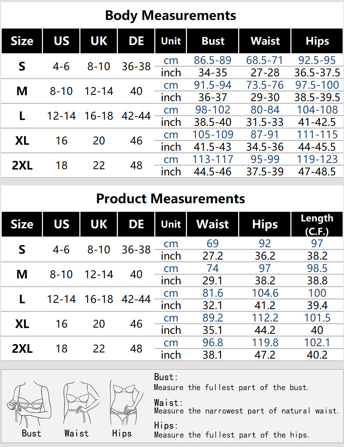Select the Length (C.F.) column header

click(x=317, y=224)
